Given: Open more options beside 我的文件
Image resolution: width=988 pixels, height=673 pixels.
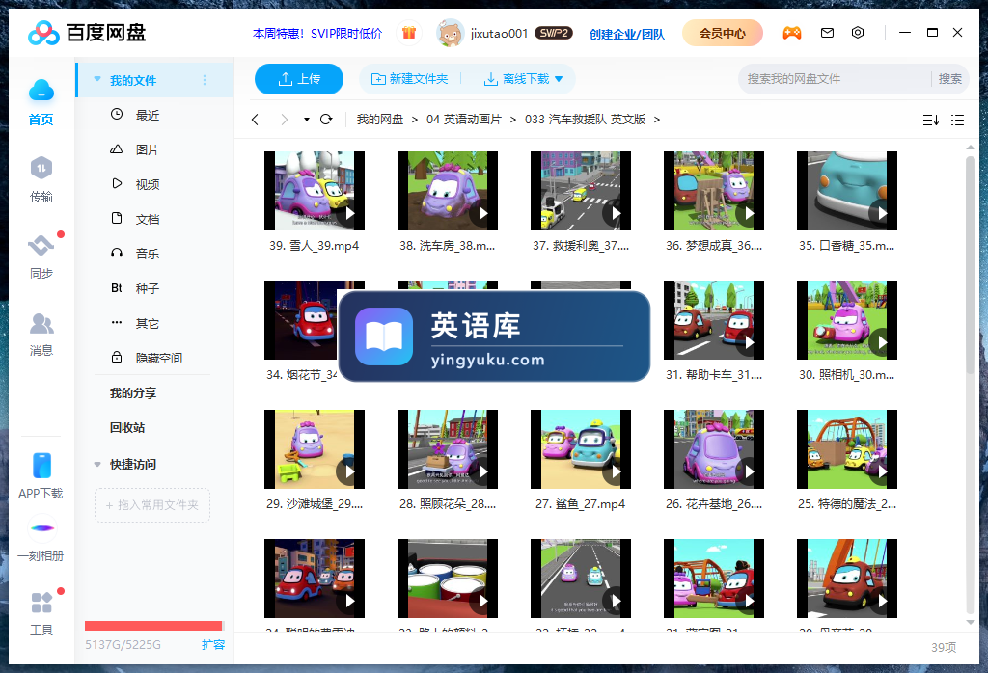Looking at the screenshot, I should (205, 80).
